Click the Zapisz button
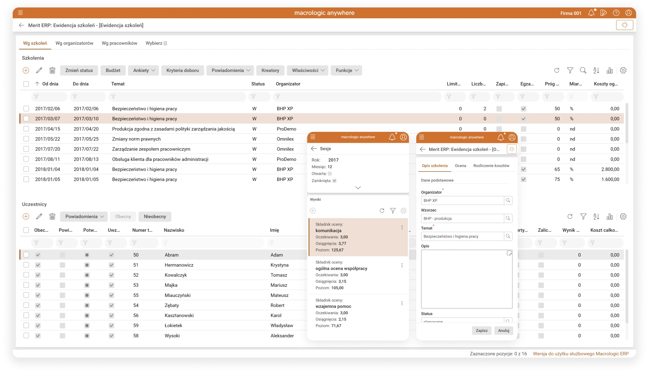Viewport: 649px width, 371px height. [482, 330]
